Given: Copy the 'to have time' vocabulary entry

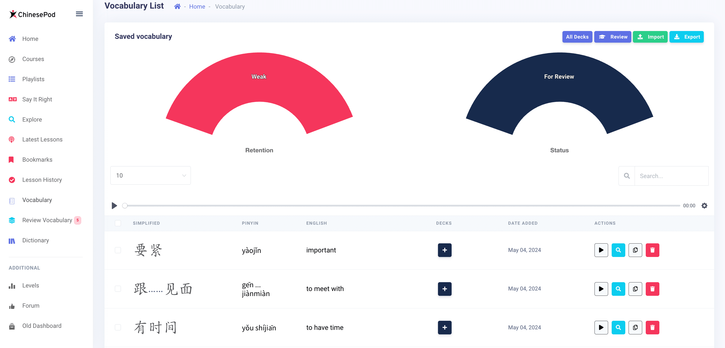Looking at the screenshot, I should pyautogui.click(x=635, y=327).
